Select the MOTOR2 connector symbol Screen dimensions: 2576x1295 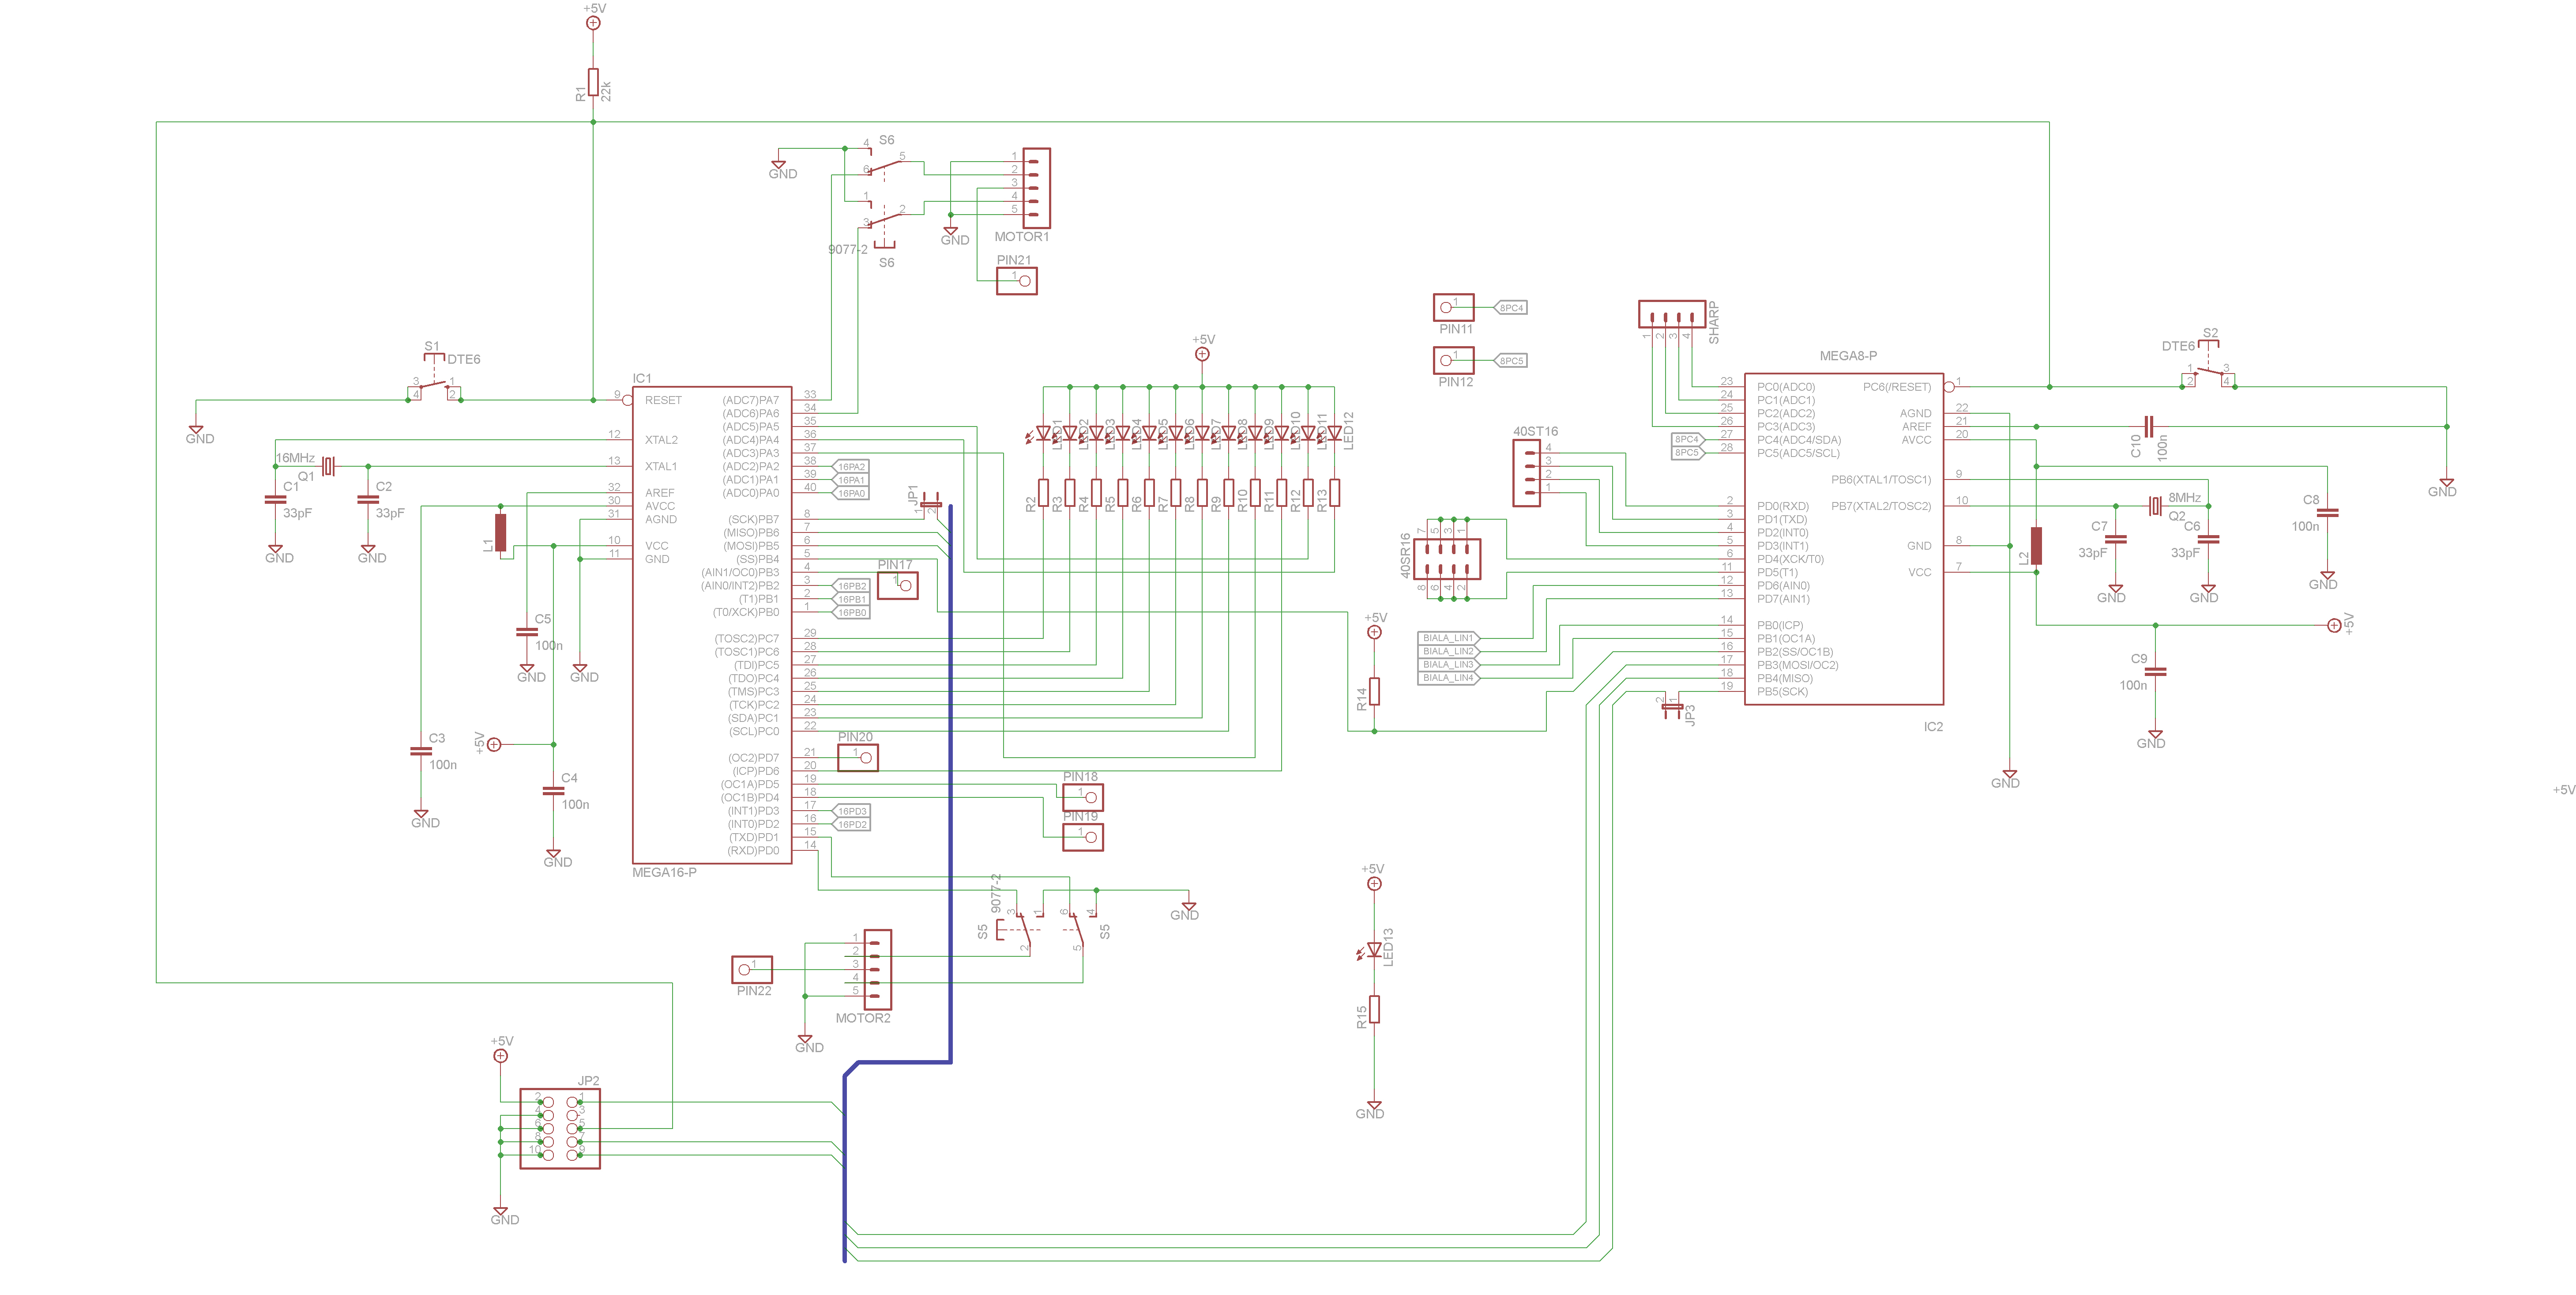877,970
